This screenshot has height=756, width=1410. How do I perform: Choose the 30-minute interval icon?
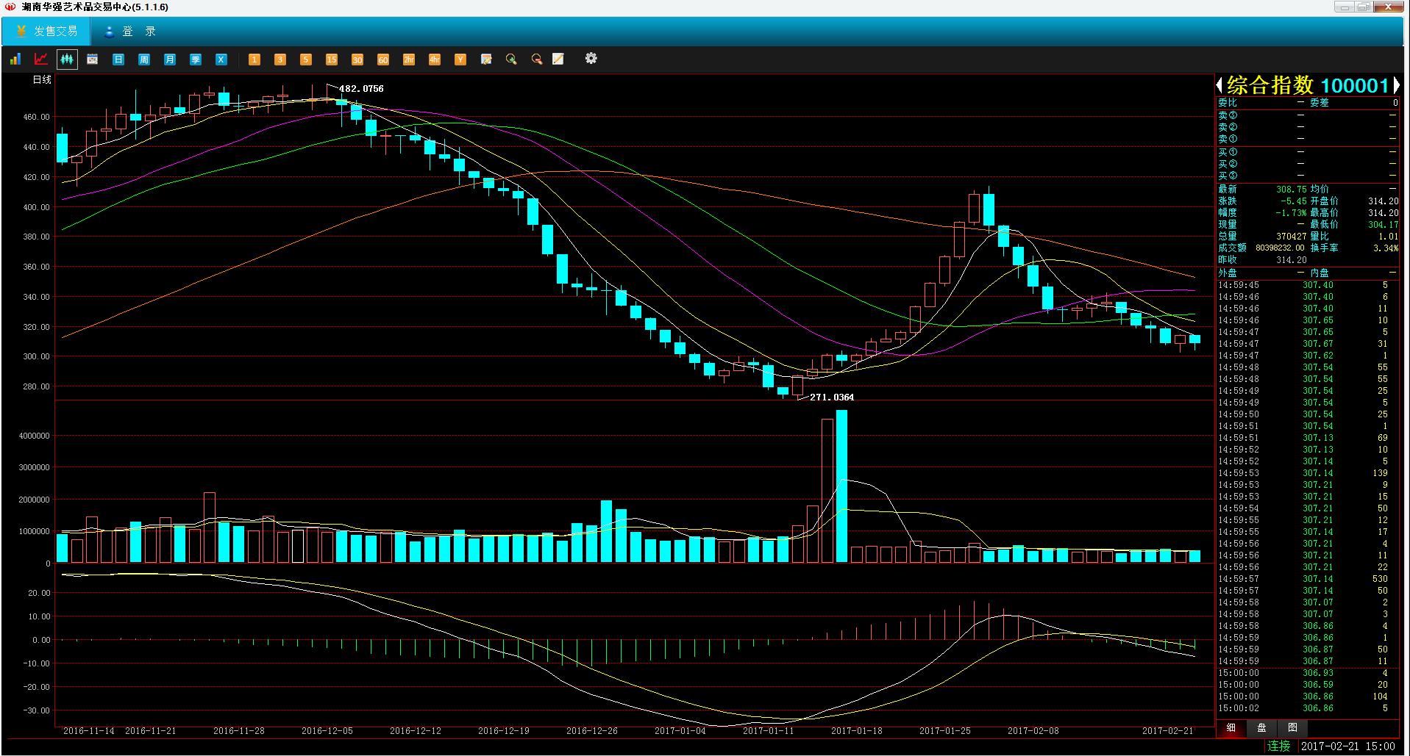(357, 60)
